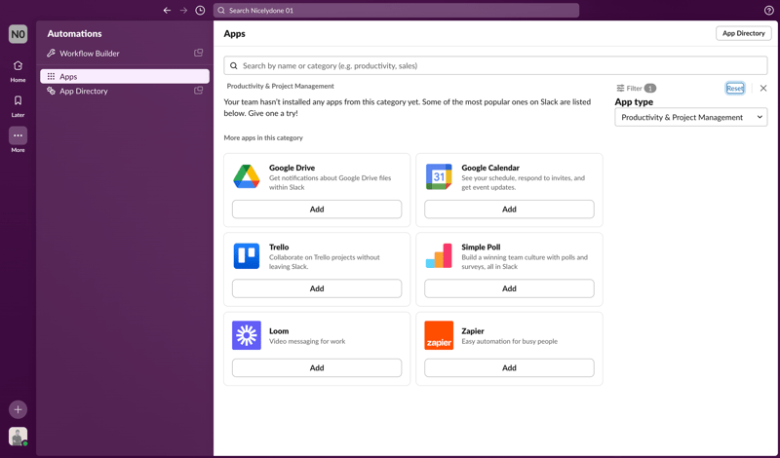Toggle the Filter control
The image size is (780, 458).
click(637, 88)
